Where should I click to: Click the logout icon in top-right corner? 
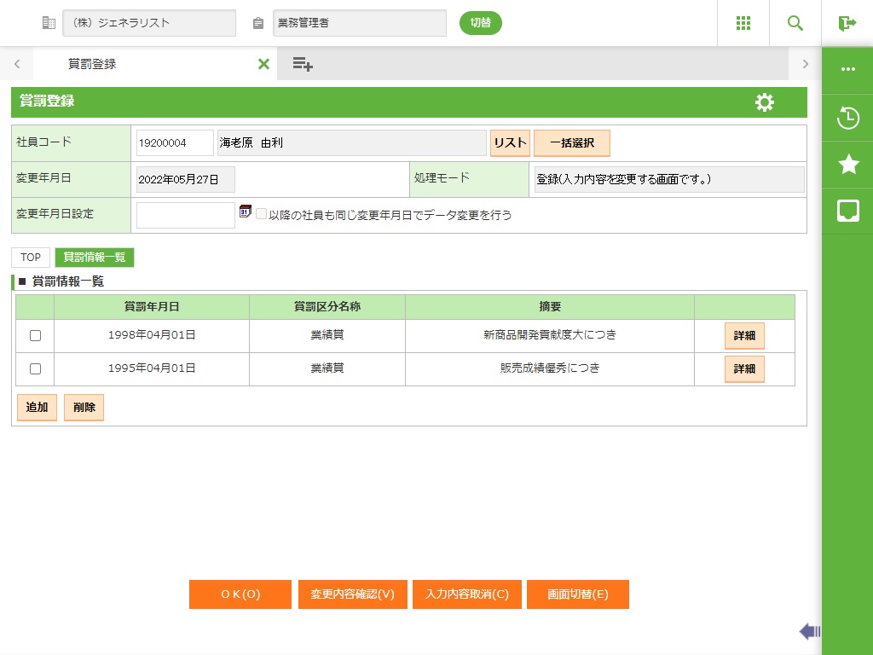[847, 23]
